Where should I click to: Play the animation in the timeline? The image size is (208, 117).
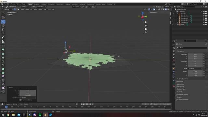[x=88, y=104]
